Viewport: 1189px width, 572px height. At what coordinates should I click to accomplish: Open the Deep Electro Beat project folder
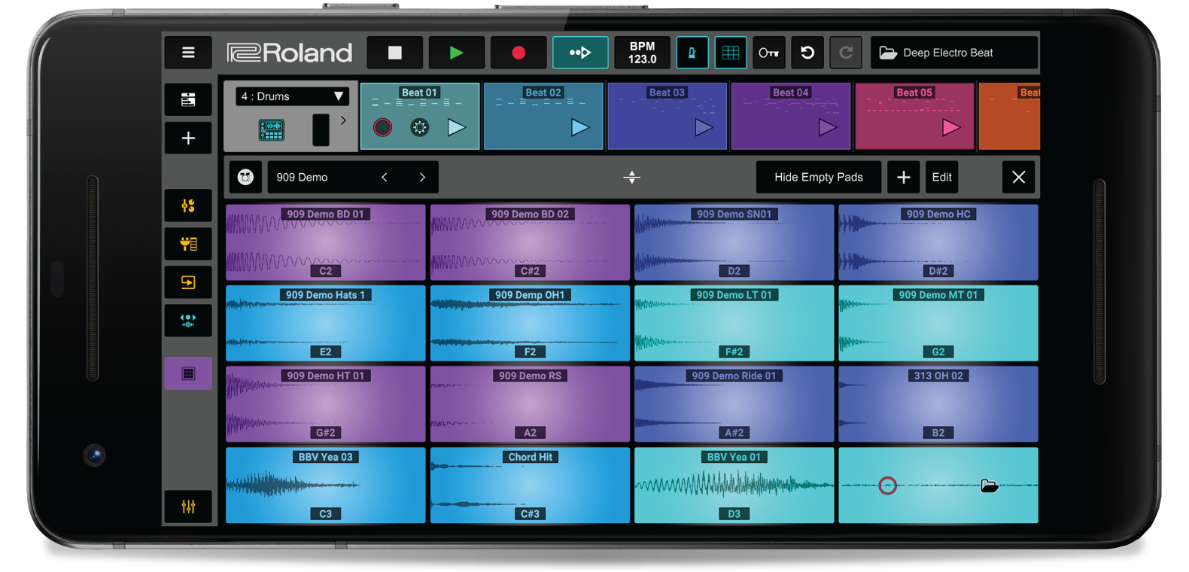(x=954, y=53)
